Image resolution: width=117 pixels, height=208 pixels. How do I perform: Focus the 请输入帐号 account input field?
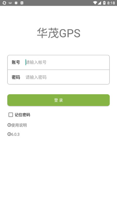67,62
